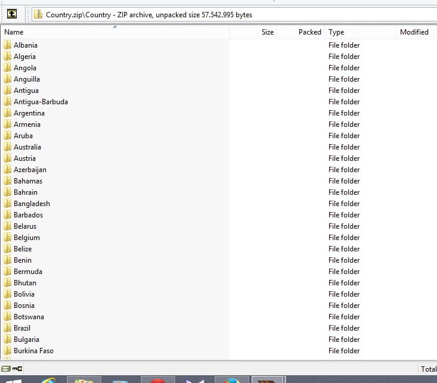Select the Belarus folder name
Viewport: 437px width, 383px height.
pyautogui.click(x=25, y=226)
